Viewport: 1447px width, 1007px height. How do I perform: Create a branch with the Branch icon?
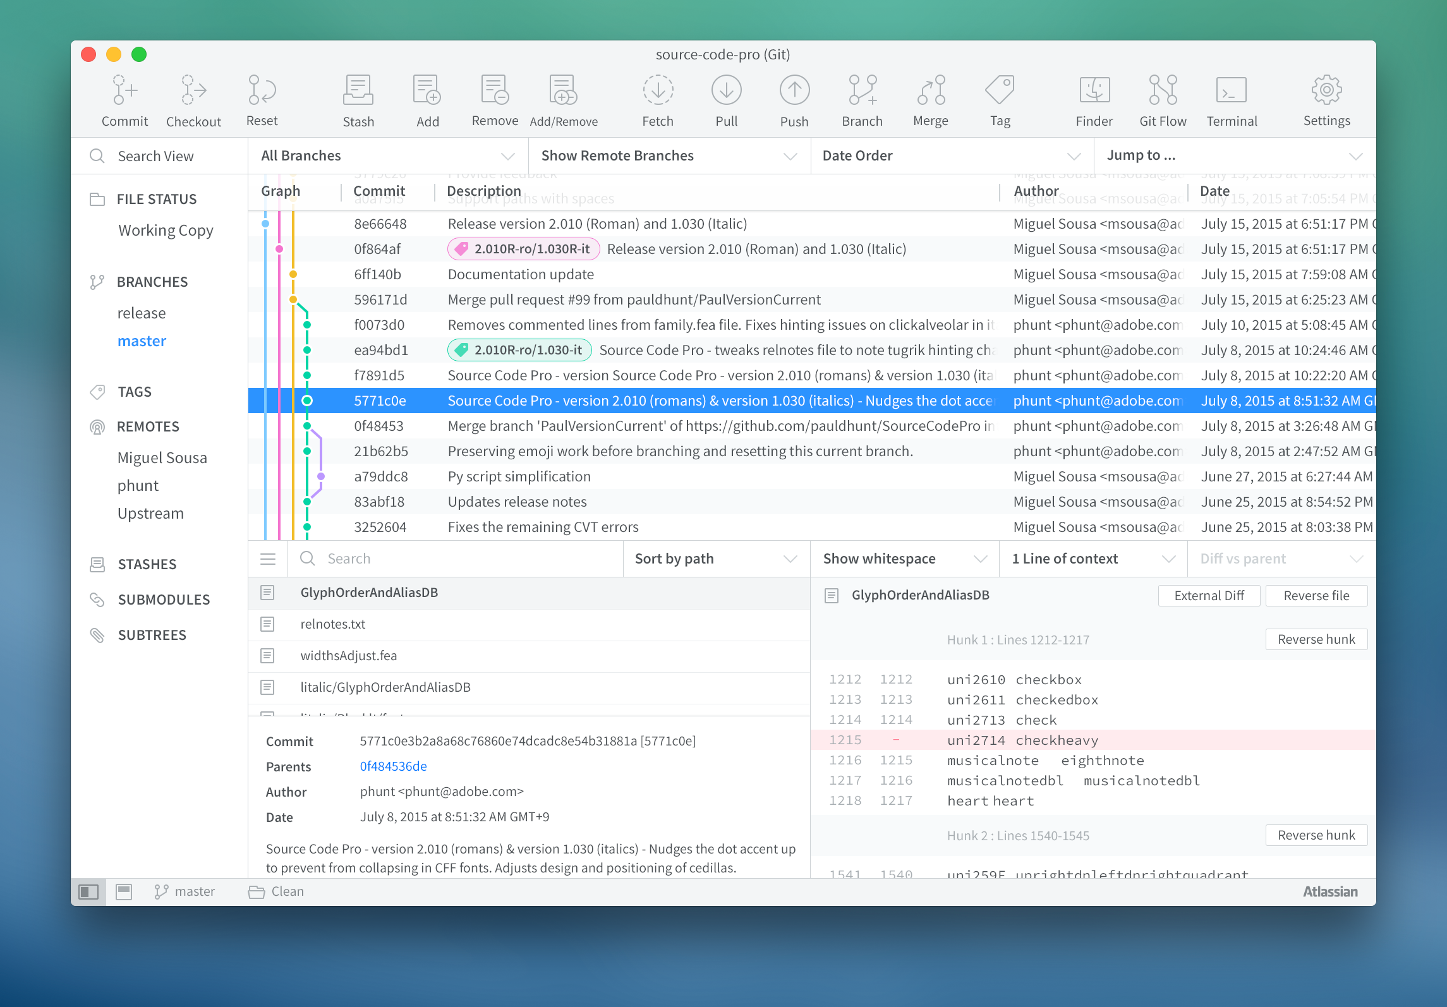pyautogui.click(x=863, y=90)
